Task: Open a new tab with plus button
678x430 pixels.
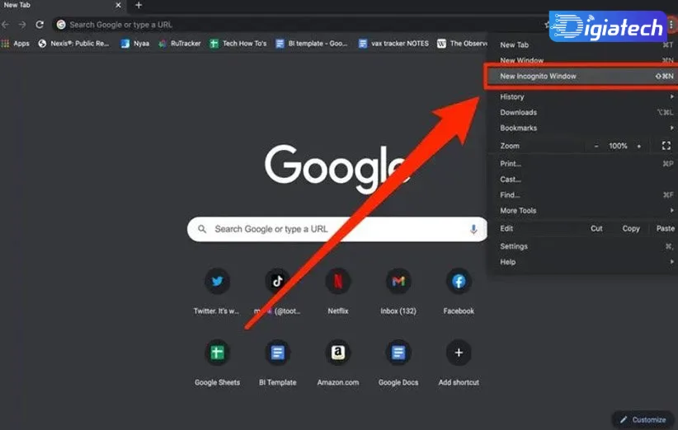Action: click(x=139, y=5)
